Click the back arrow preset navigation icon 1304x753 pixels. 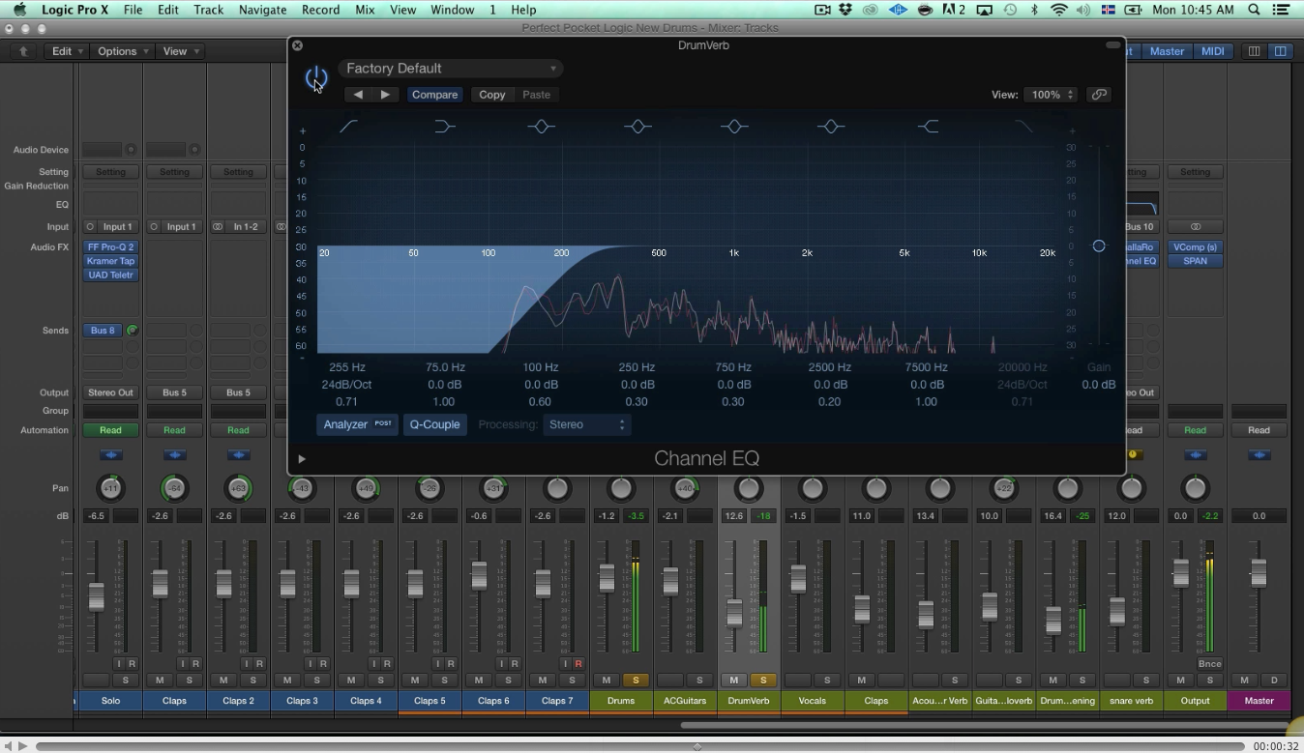[x=357, y=94]
